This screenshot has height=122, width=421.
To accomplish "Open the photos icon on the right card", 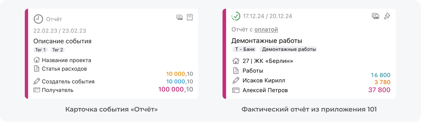I will click(x=375, y=16).
